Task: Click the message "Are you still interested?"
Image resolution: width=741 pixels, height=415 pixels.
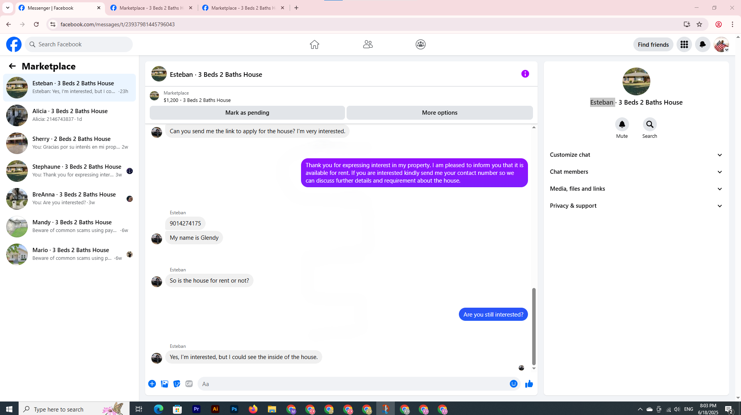Action: (x=493, y=315)
